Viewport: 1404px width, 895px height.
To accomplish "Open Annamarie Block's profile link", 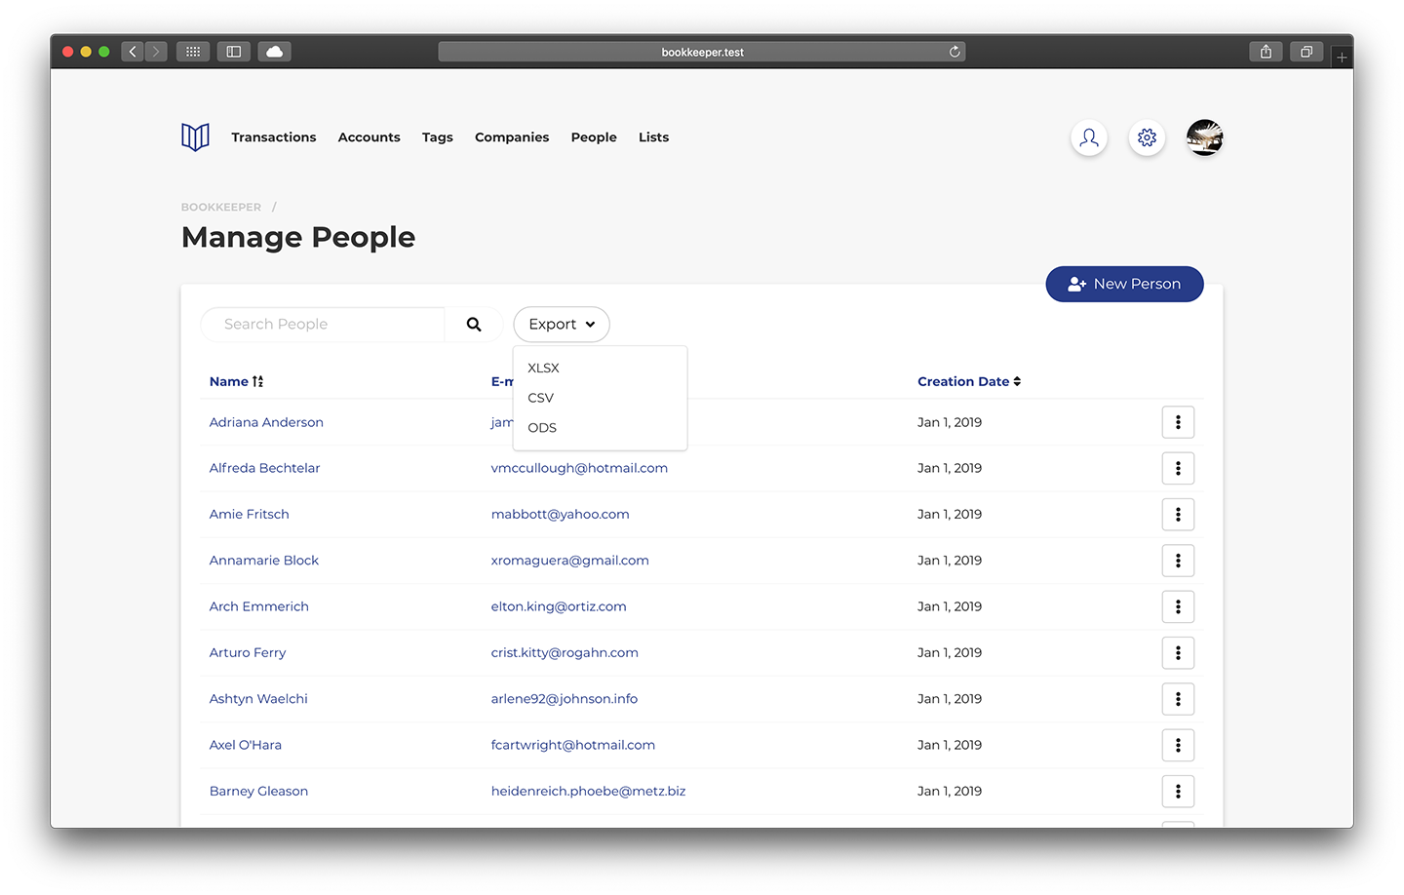I will tap(263, 561).
